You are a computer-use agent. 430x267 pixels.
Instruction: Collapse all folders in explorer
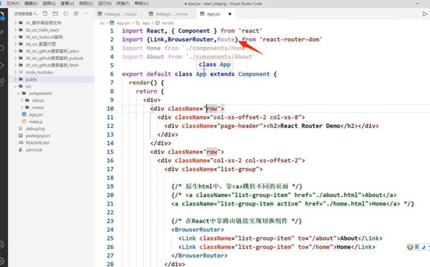pos(76,13)
